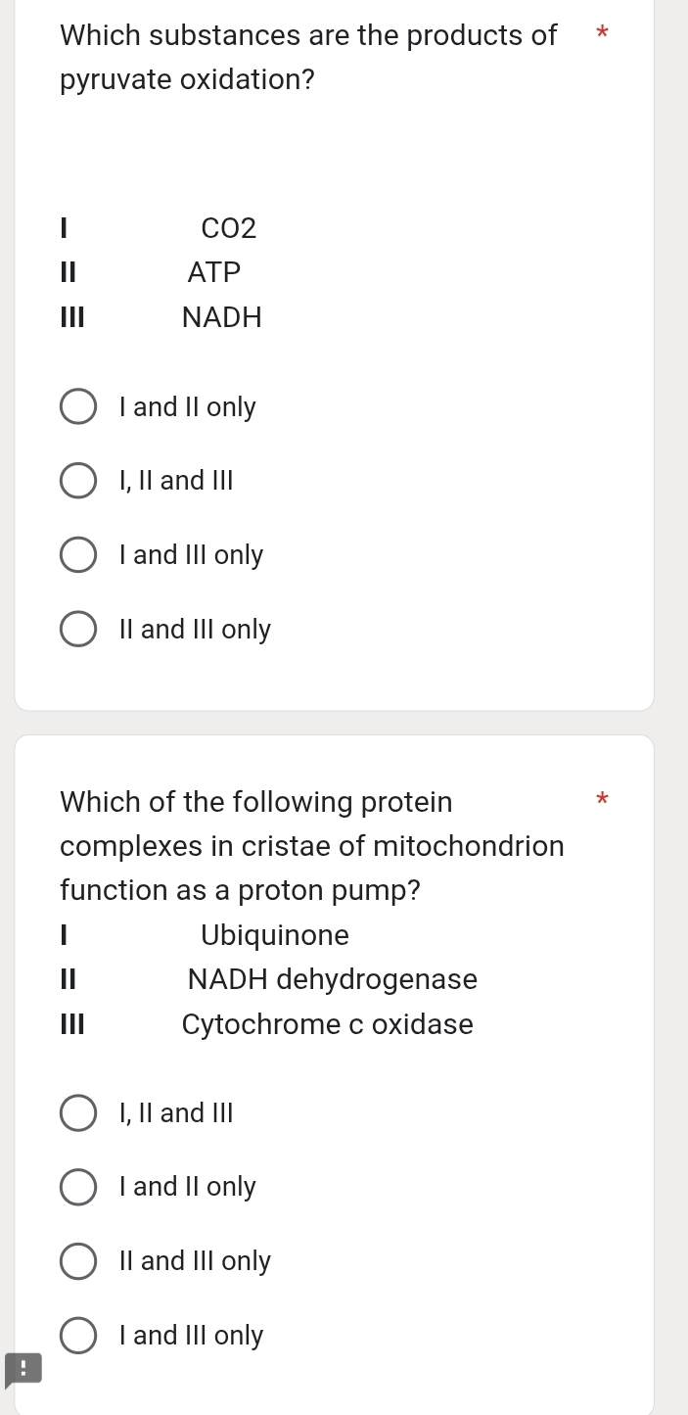Image resolution: width=688 pixels, height=1415 pixels.
Task: Click the "Ubiquinone" option label text
Action: point(274,935)
